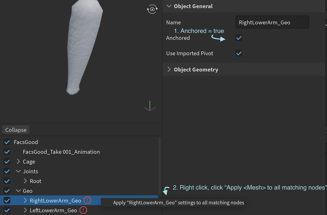Select FacsGood_Take 001_Animation row

79,152
